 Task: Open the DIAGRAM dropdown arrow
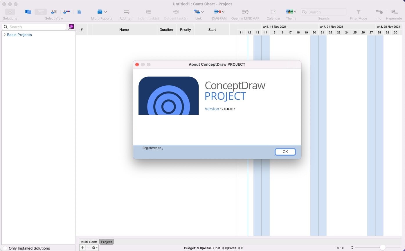click(223, 12)
